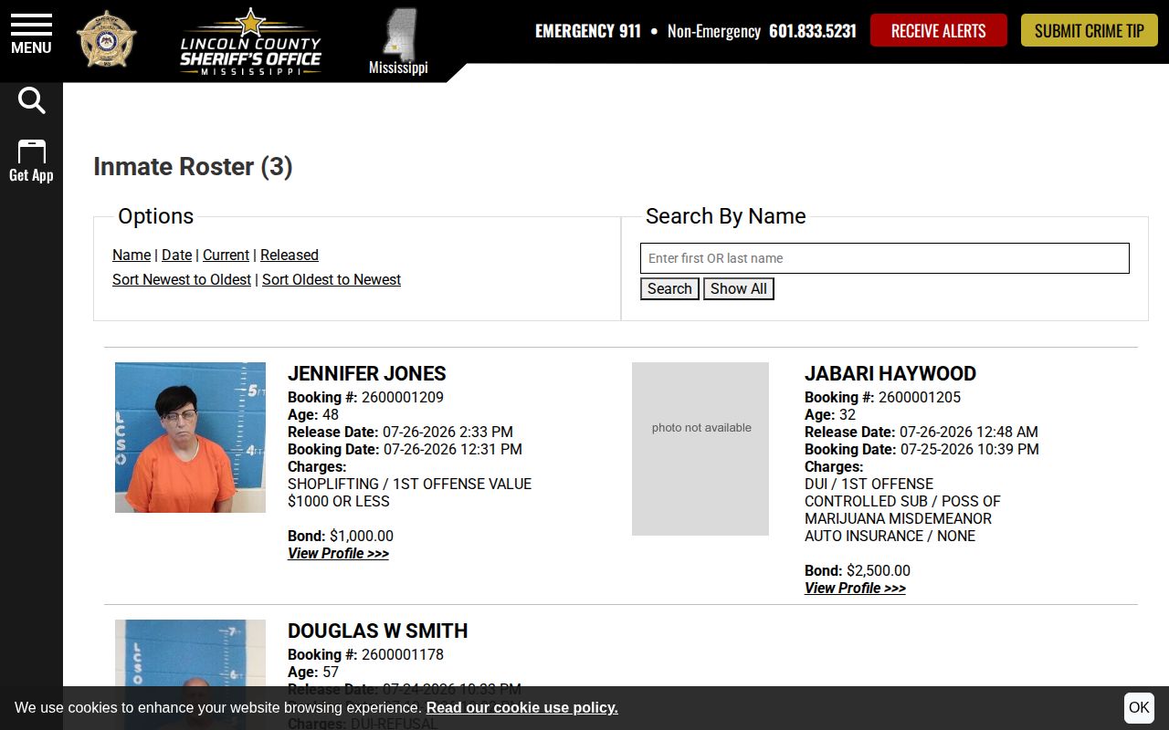Click Jennifer Jones bond amount $1,000.00
Viewport: 1169px width, 730px height.
[362, 536]
